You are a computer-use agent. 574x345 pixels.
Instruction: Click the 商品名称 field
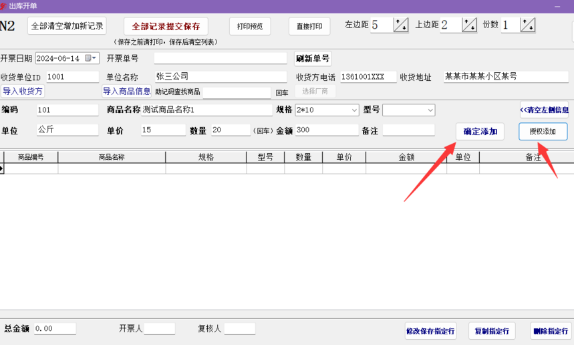[x=207, y=110]
